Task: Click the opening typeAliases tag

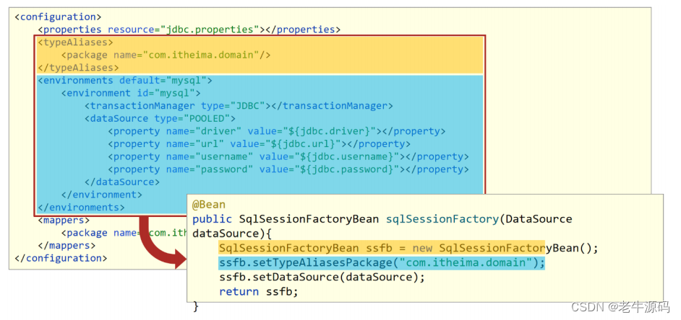Action: tap(76, 43)
